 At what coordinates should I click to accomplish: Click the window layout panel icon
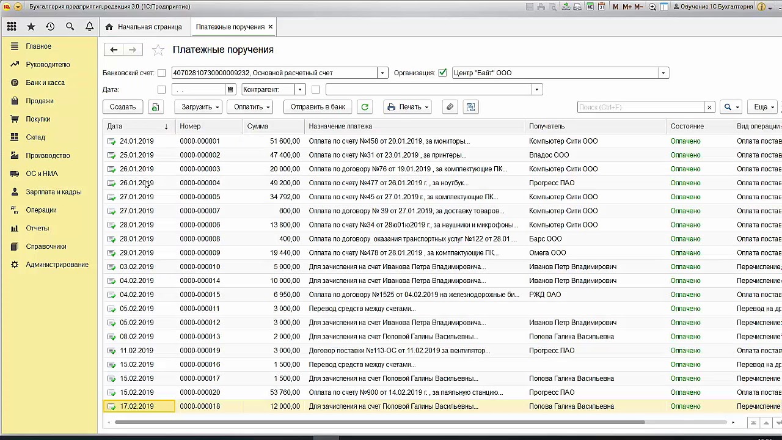coord(665,7)
